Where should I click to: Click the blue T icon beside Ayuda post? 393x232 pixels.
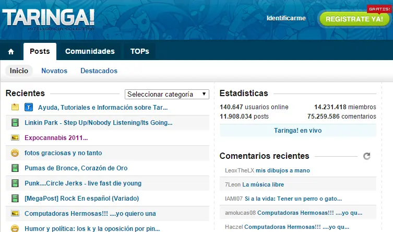point(29,107)
